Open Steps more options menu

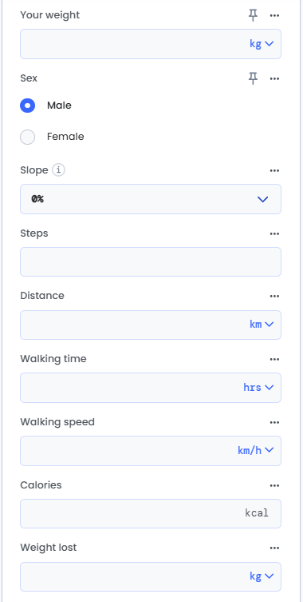click(274, 233)
